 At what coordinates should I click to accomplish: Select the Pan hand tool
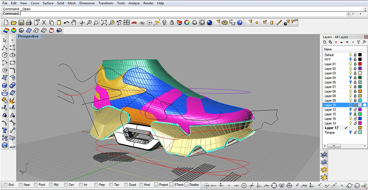[x=74, y=23]
